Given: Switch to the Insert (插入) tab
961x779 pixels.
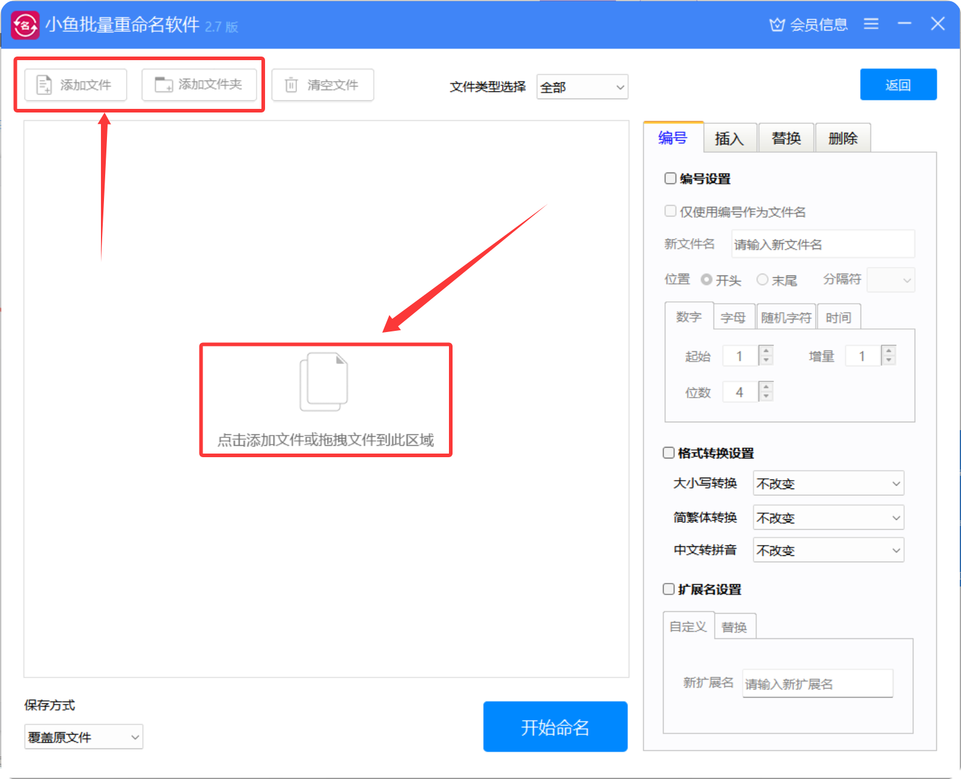Looking at the screenshot, I should tap(729, 138).
